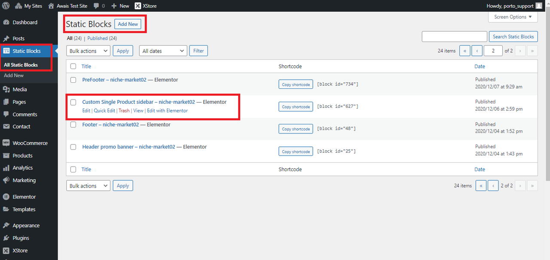Click the Static Blocks sidebar icon
This screenshot has height=260, width=550.
(x=6, y=51)
